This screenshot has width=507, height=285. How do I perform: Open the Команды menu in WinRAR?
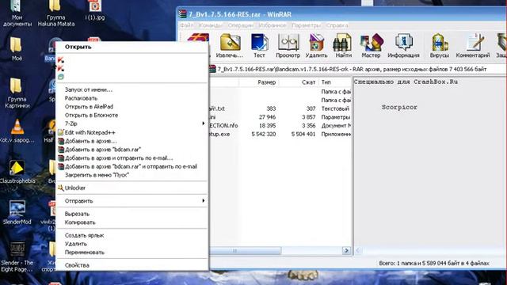pyautogui.click(x=211, y=25)
